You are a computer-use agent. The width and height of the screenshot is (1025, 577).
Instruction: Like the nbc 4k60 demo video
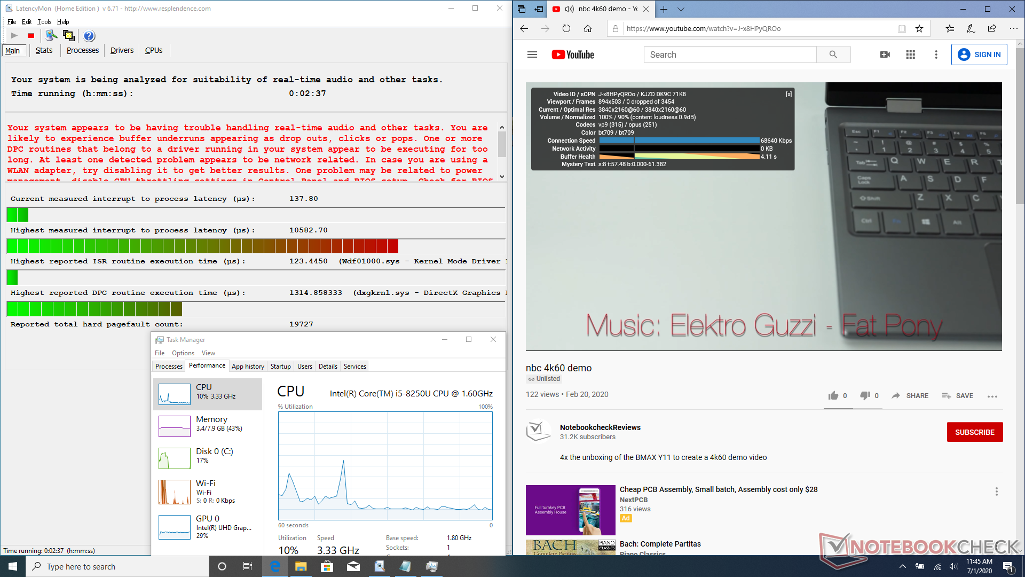click(833, 395)
